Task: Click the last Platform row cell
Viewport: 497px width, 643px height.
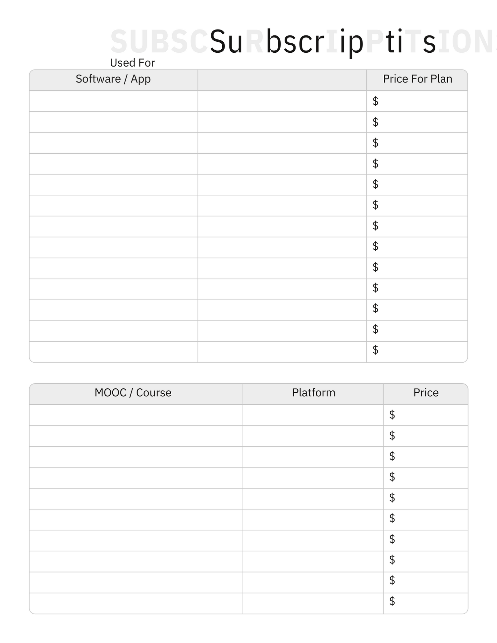Action: pyautogui.click(x=313, y=603)
